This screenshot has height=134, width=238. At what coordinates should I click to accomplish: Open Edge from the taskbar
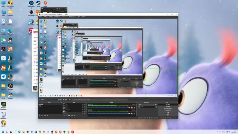point(19,132)
